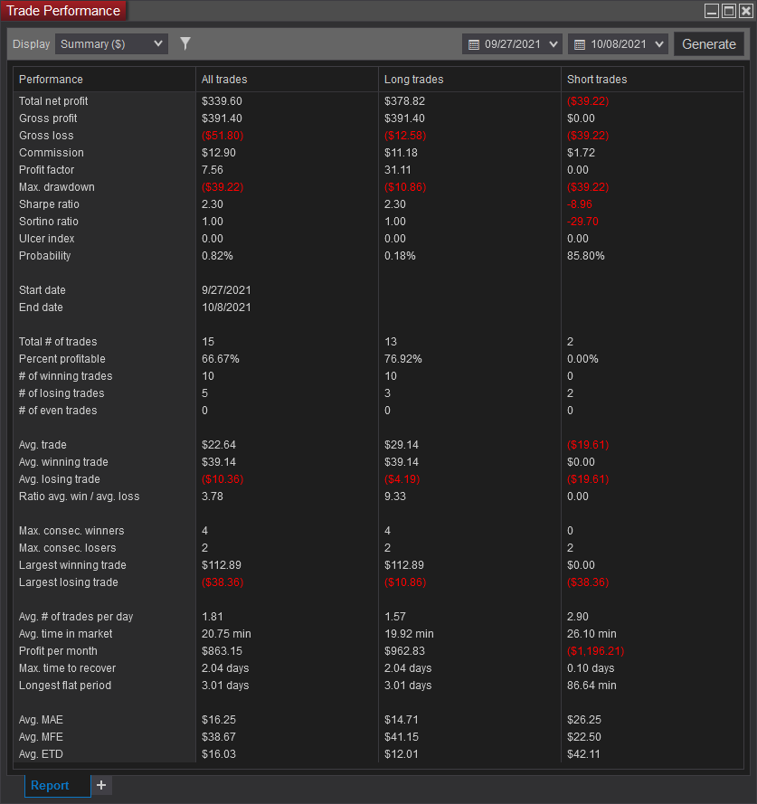Screen dimensions: 757x804
Task: Select the Max. consec. losers label
Action: 68,548
